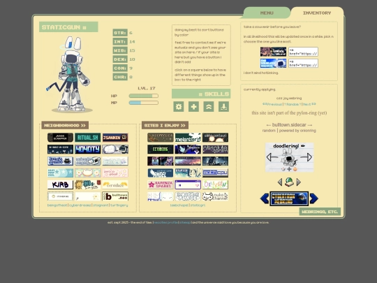Screen dimensions: 377x283
Task: Click the CHR stat label
Action: click(x=120, y=77)
